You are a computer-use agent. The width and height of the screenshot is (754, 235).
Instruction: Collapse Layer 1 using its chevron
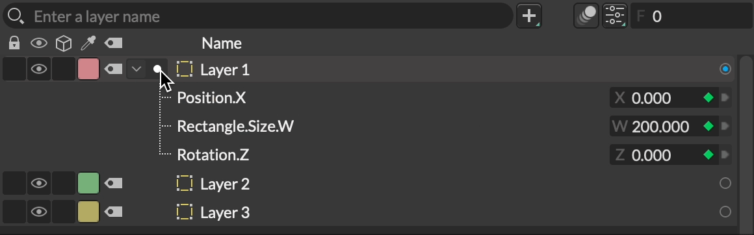tap(136, 69)
